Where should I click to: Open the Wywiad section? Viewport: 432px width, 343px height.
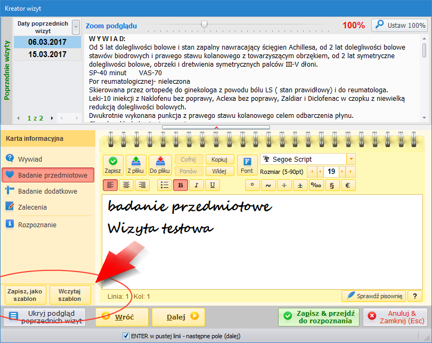pos(30,159)
